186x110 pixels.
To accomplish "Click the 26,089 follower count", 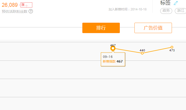I will click(10, 5).
